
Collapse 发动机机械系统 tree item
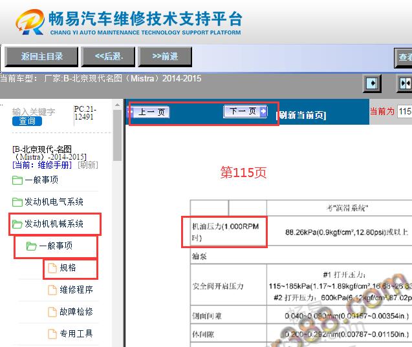54,224
